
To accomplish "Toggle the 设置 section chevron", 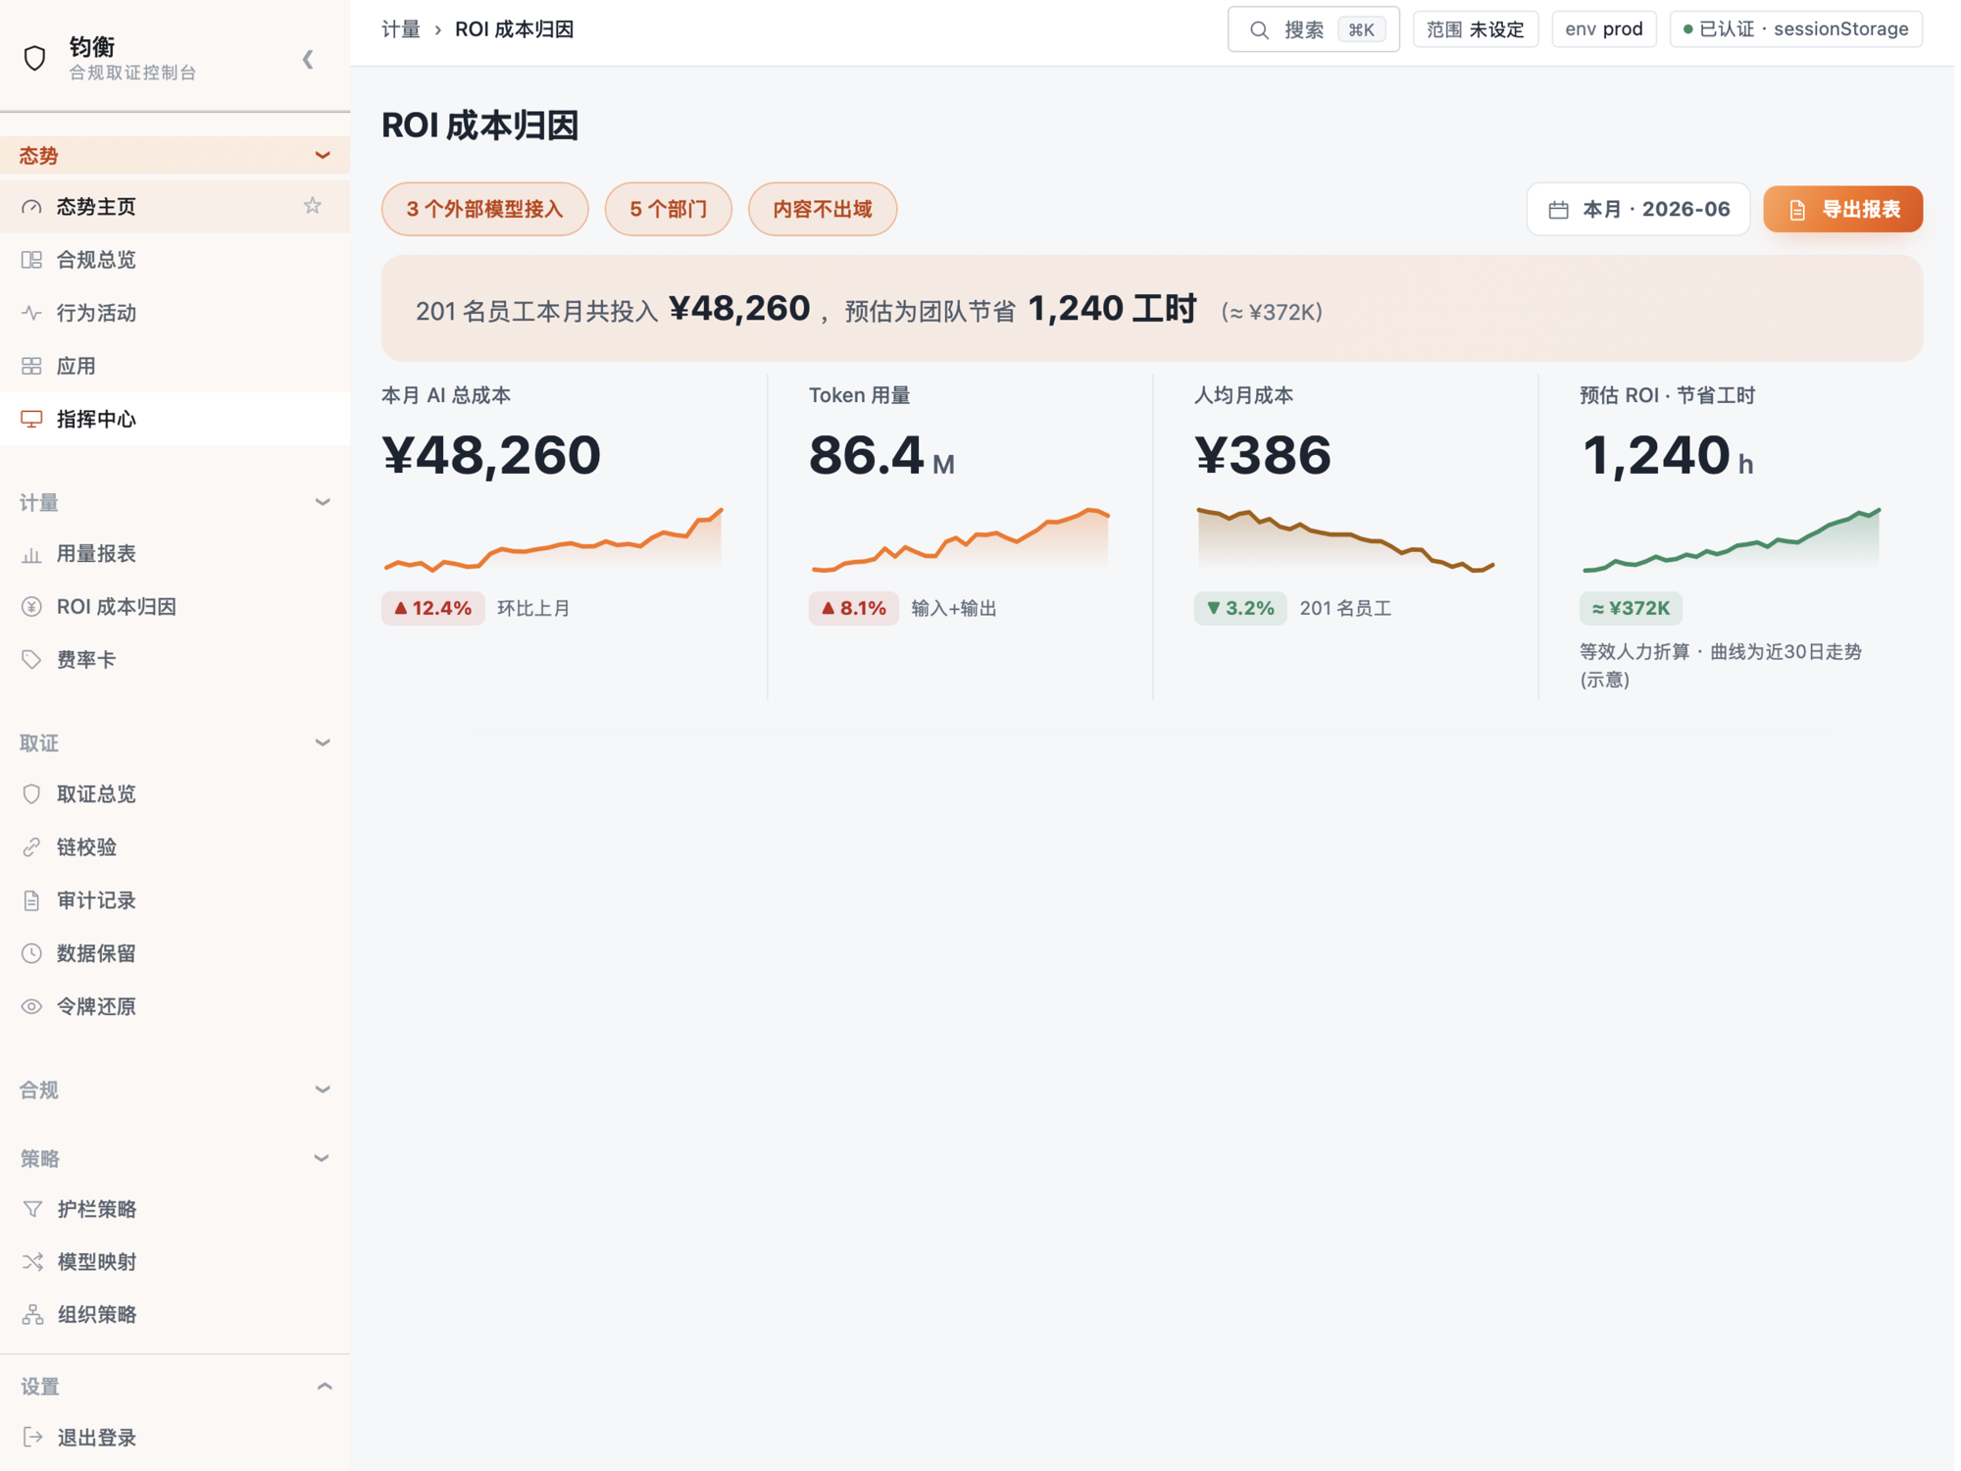I will coord(325,1387).
